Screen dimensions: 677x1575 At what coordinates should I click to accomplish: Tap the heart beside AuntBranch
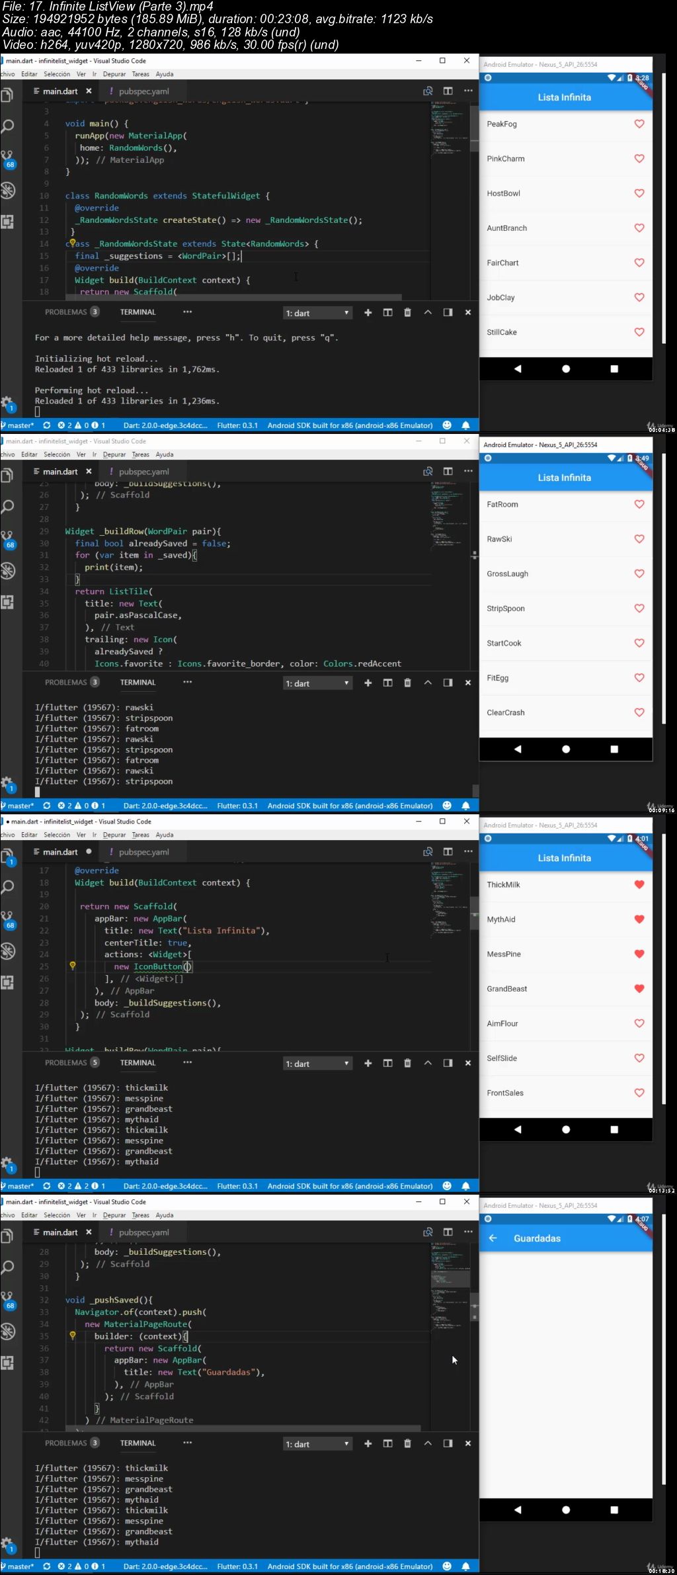pyautogui.click(x=639, y=228)
